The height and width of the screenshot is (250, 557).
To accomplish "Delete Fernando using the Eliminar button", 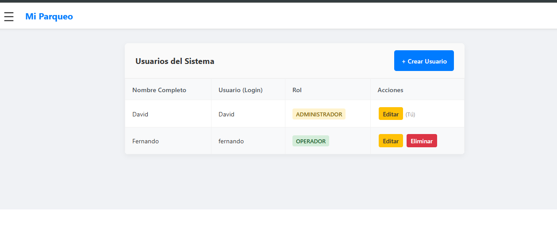I will click(x=422, y=141).
